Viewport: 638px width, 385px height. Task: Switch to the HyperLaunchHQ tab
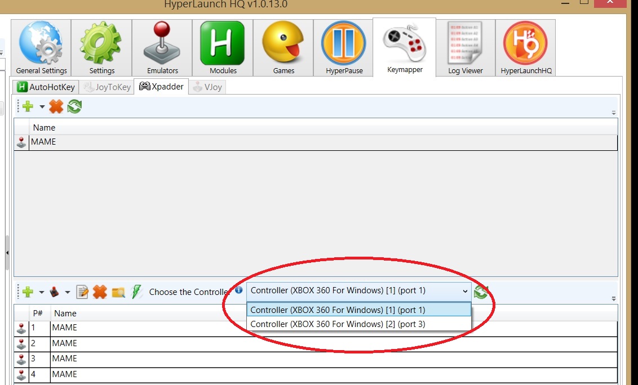[526, 48]
